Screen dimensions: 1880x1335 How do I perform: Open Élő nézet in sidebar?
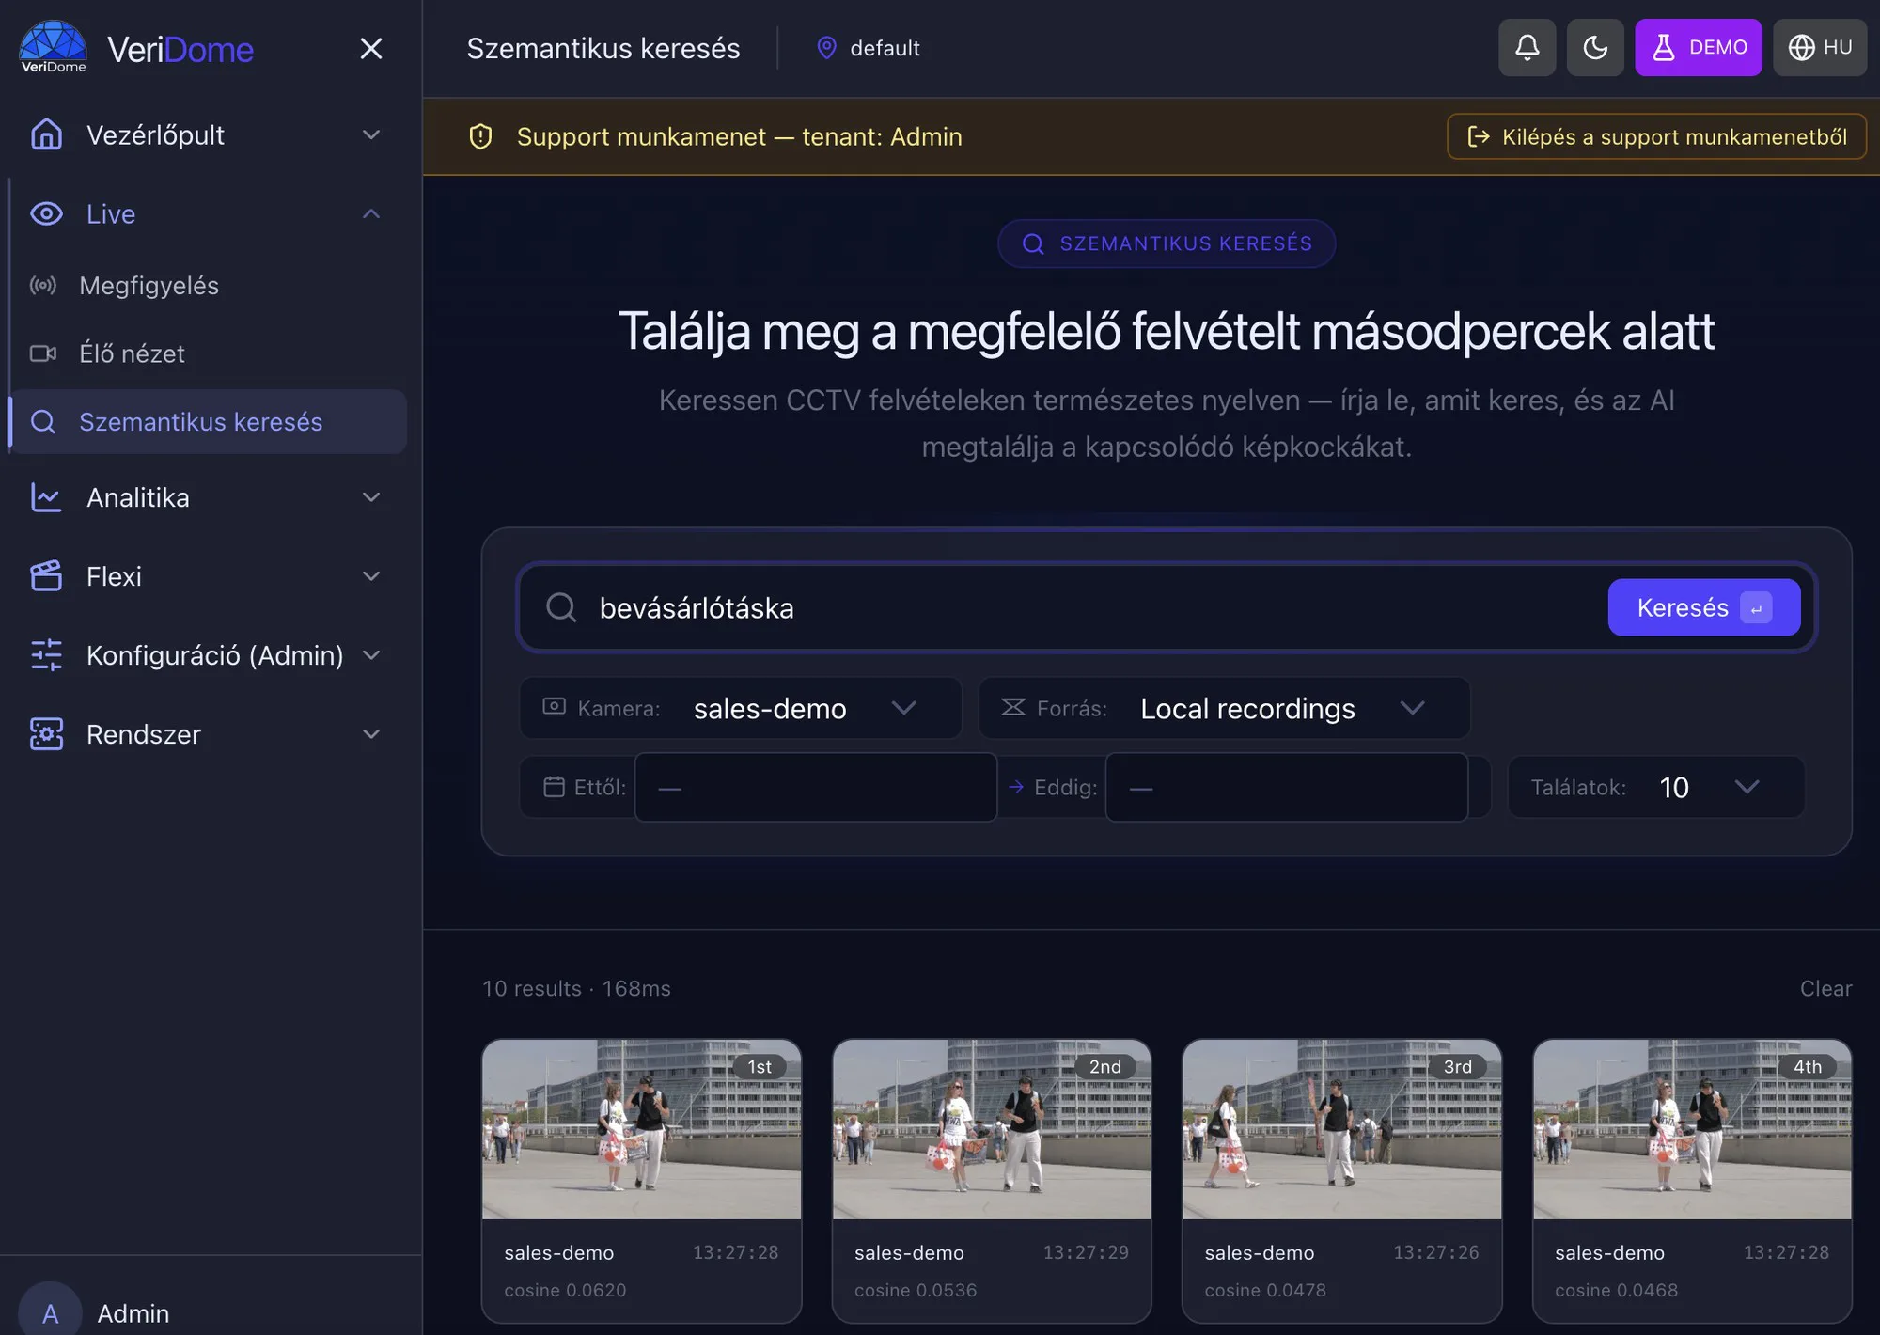[207, 353]
